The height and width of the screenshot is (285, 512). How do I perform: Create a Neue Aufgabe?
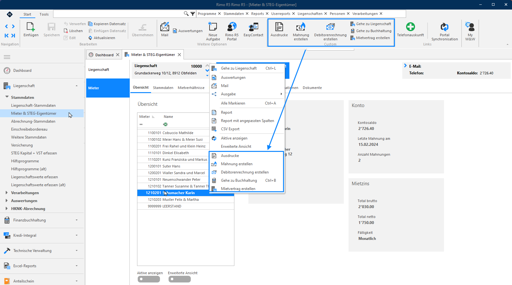click(x=213, y=31)
